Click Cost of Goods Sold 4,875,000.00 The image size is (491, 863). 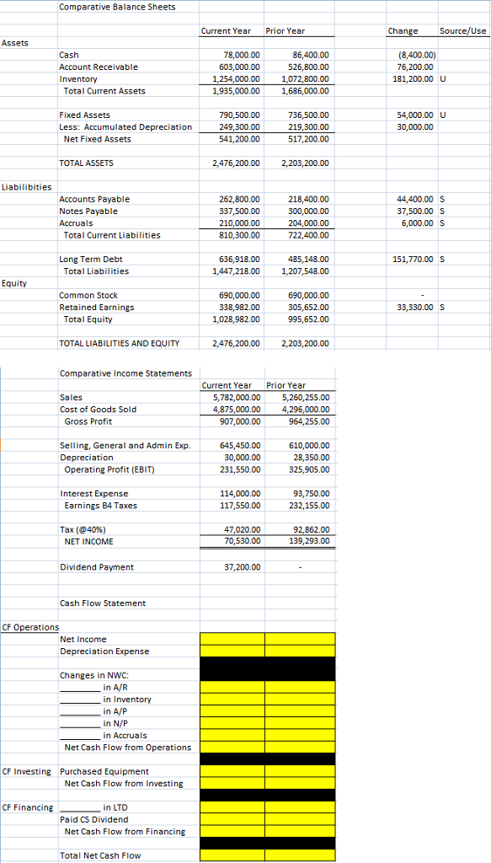pyautogui.click(x=237, y=410)
